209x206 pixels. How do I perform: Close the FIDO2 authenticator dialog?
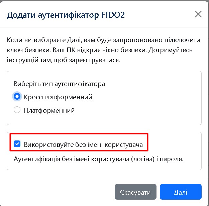[198, 14]
